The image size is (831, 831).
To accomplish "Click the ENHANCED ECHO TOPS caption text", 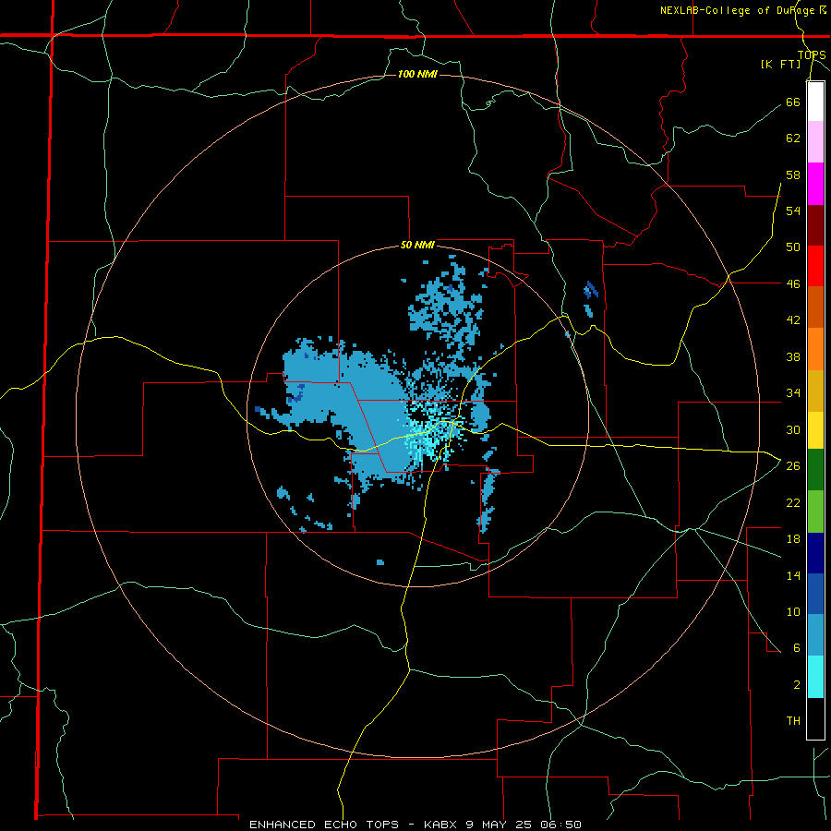I will click(324, 825).
